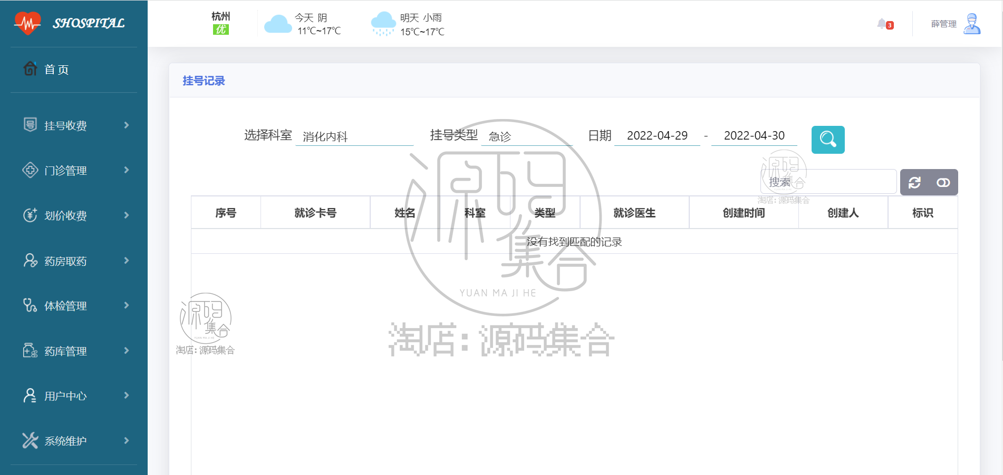Click the 序号 column header

tap(226, 213)
